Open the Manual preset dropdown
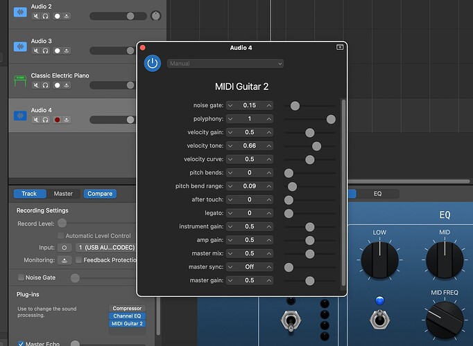The width and height of the screenshot is (473, 346). [x=225, y=64]
